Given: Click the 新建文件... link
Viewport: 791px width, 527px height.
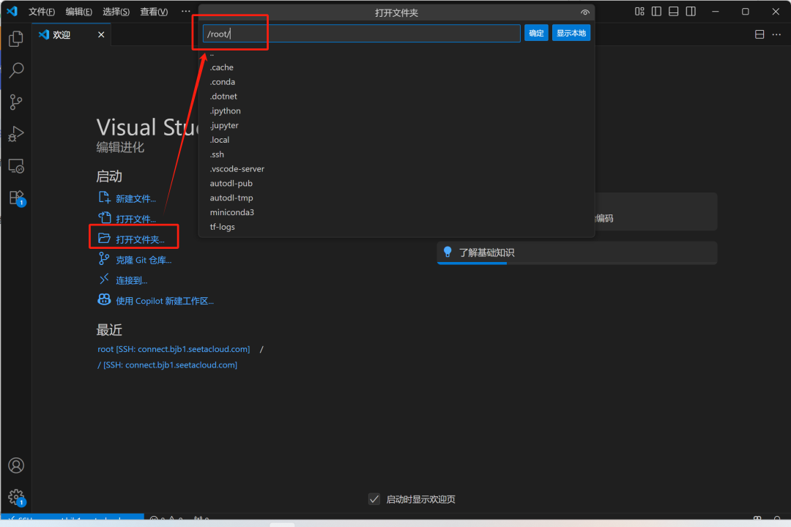Looking at the screenshot, I should (x=135, y=198).
